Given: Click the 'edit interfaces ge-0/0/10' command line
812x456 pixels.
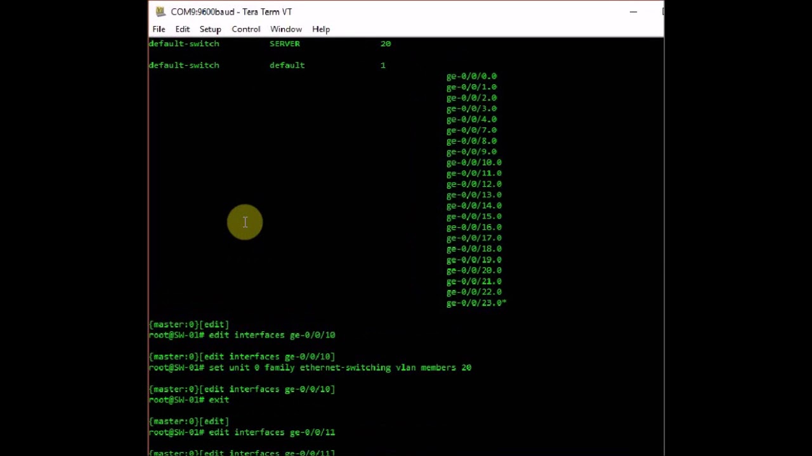Looking at the screenshot, I should 272,335.
